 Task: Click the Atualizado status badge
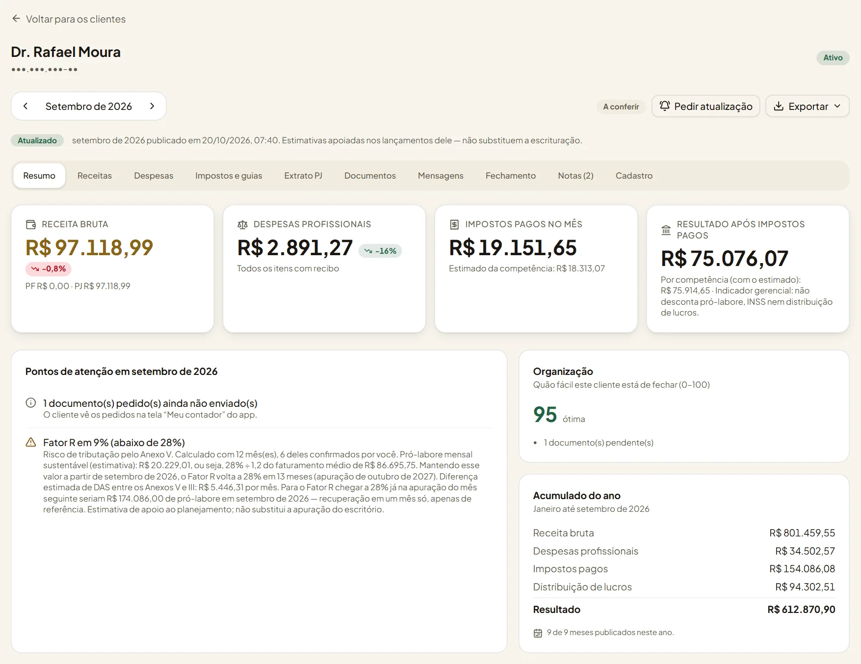coord(37,140)
